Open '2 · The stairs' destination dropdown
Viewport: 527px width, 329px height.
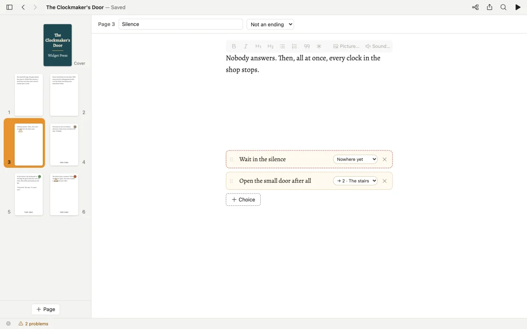click(x=355, y=180)
